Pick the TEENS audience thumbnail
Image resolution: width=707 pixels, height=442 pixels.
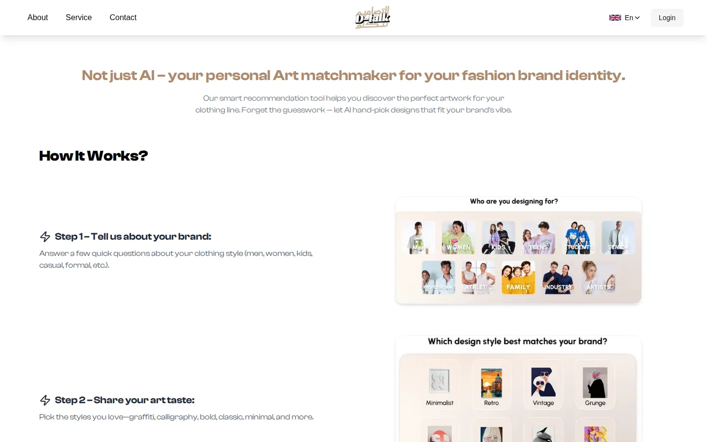point(539,238)
